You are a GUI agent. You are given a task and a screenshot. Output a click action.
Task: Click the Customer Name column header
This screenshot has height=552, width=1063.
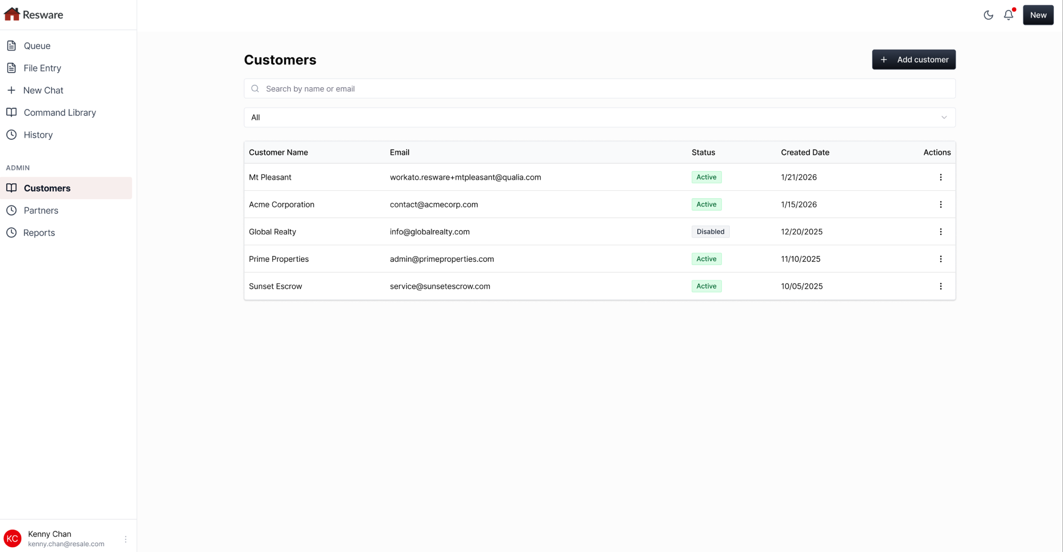click(278, 152)
